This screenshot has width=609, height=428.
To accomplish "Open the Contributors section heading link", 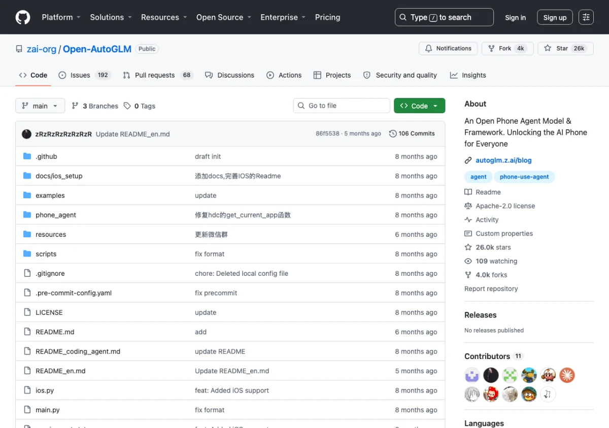I will point(494,356).
